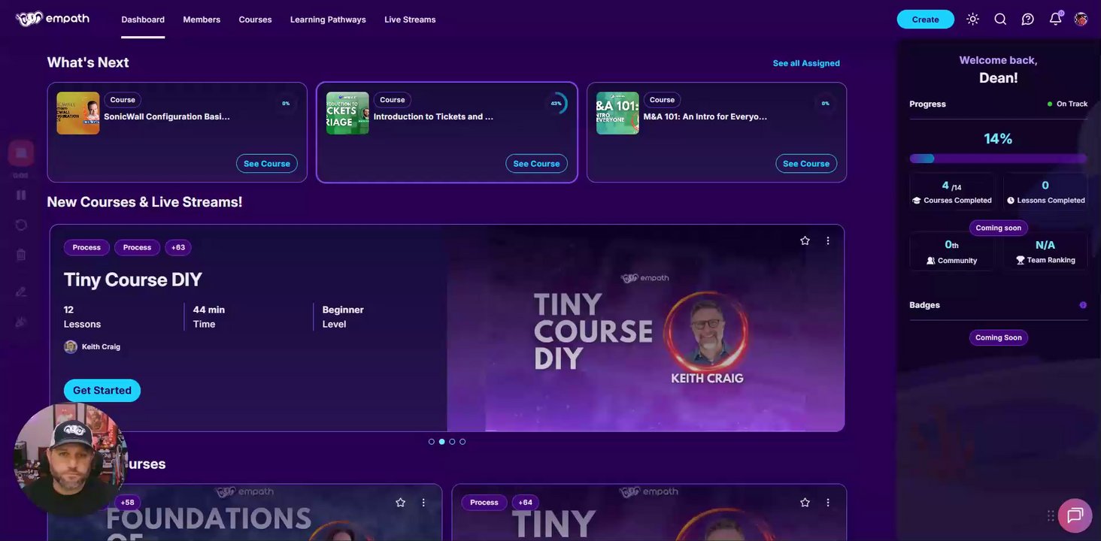The image size is (1101, 541).
Task: Toggle light/dark theme sun icon
Action: click(972, 20)
